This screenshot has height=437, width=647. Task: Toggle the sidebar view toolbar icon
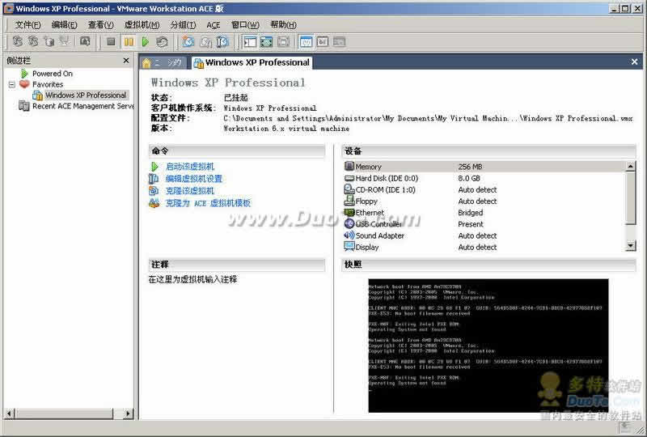250,41
